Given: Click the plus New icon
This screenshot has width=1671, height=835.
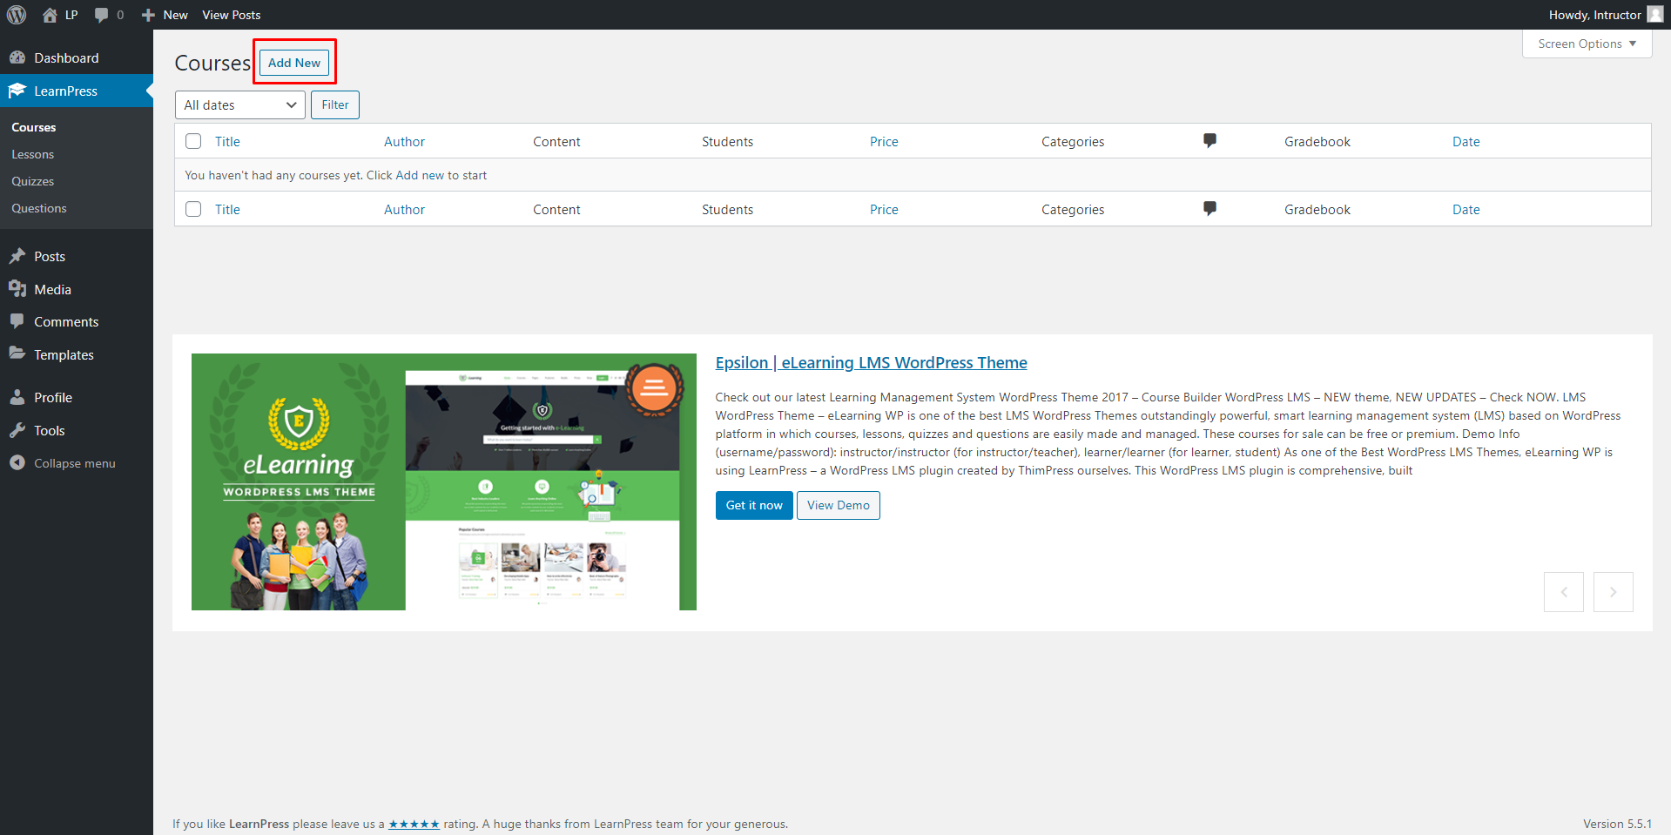Looking at the screenshot, I should (x=148, y=15).
